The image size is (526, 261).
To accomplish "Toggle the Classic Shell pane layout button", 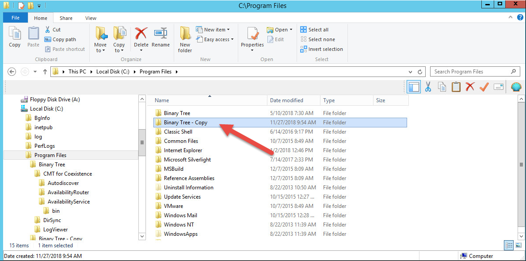I will click(414, 87).
